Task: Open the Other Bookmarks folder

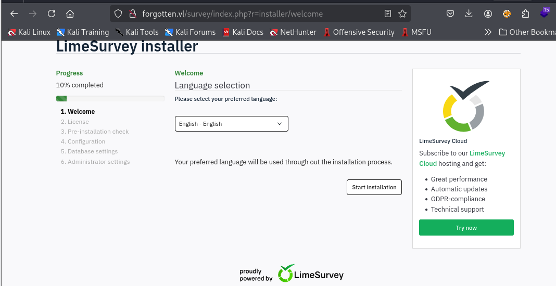Action: [x=527, y=32]
